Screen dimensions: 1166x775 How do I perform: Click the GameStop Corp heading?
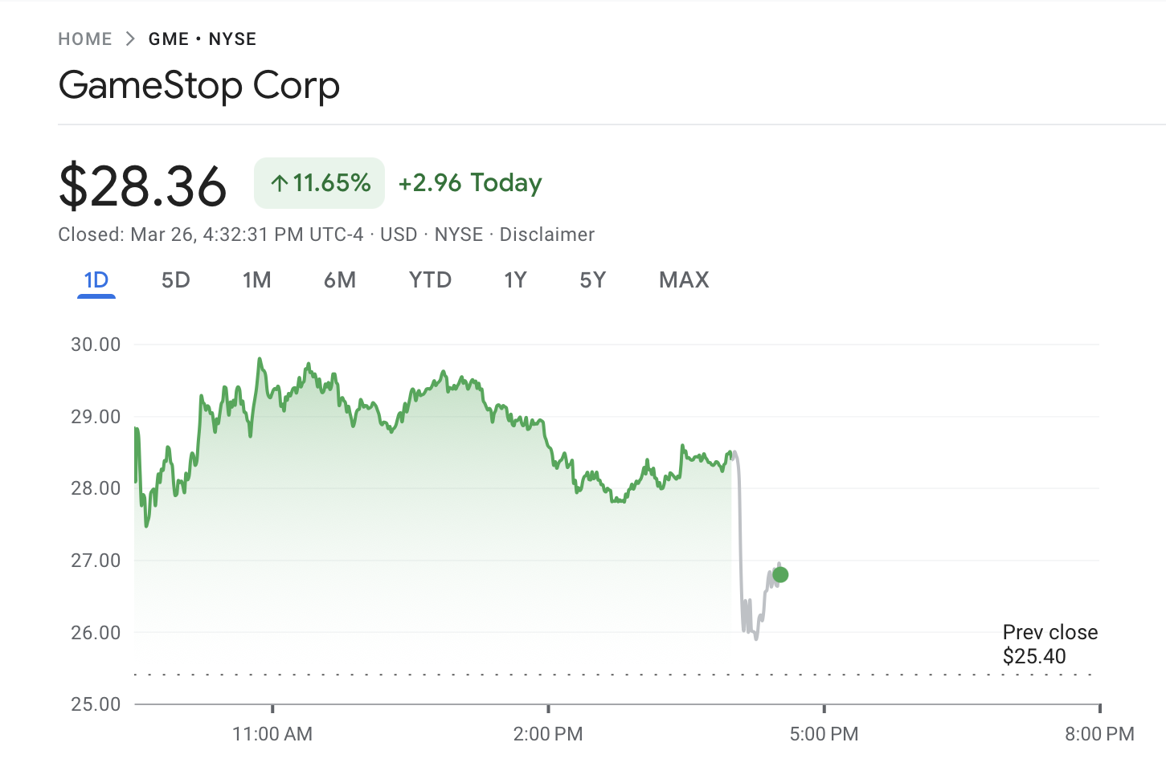pos(199,86)
